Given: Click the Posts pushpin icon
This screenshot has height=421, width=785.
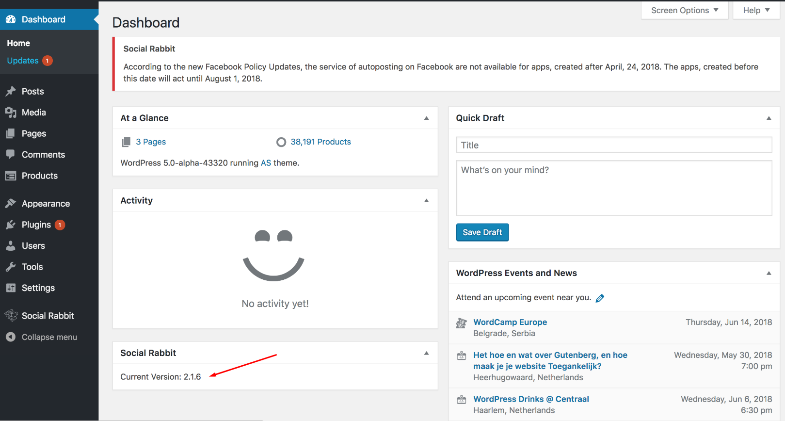Looking at the screenshot, I should pyautogui.click(x=11, y=91).
